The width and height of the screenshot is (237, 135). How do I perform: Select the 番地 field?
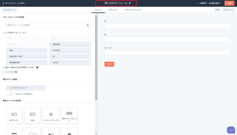[27, 50]
